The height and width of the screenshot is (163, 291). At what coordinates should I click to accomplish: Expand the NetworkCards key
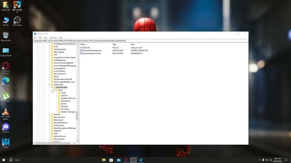click(50, 117)
